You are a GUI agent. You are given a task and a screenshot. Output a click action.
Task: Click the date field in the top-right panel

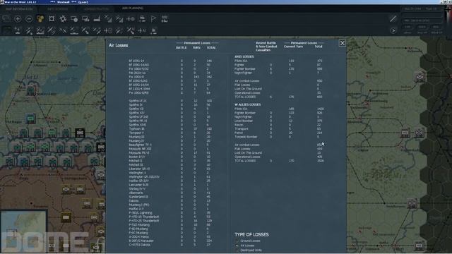[412, 9]
